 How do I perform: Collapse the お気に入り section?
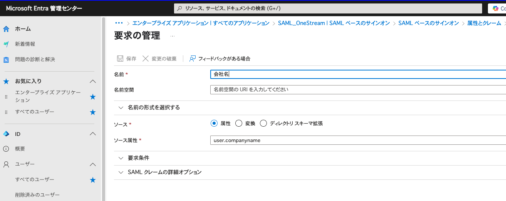pos(92,81)
